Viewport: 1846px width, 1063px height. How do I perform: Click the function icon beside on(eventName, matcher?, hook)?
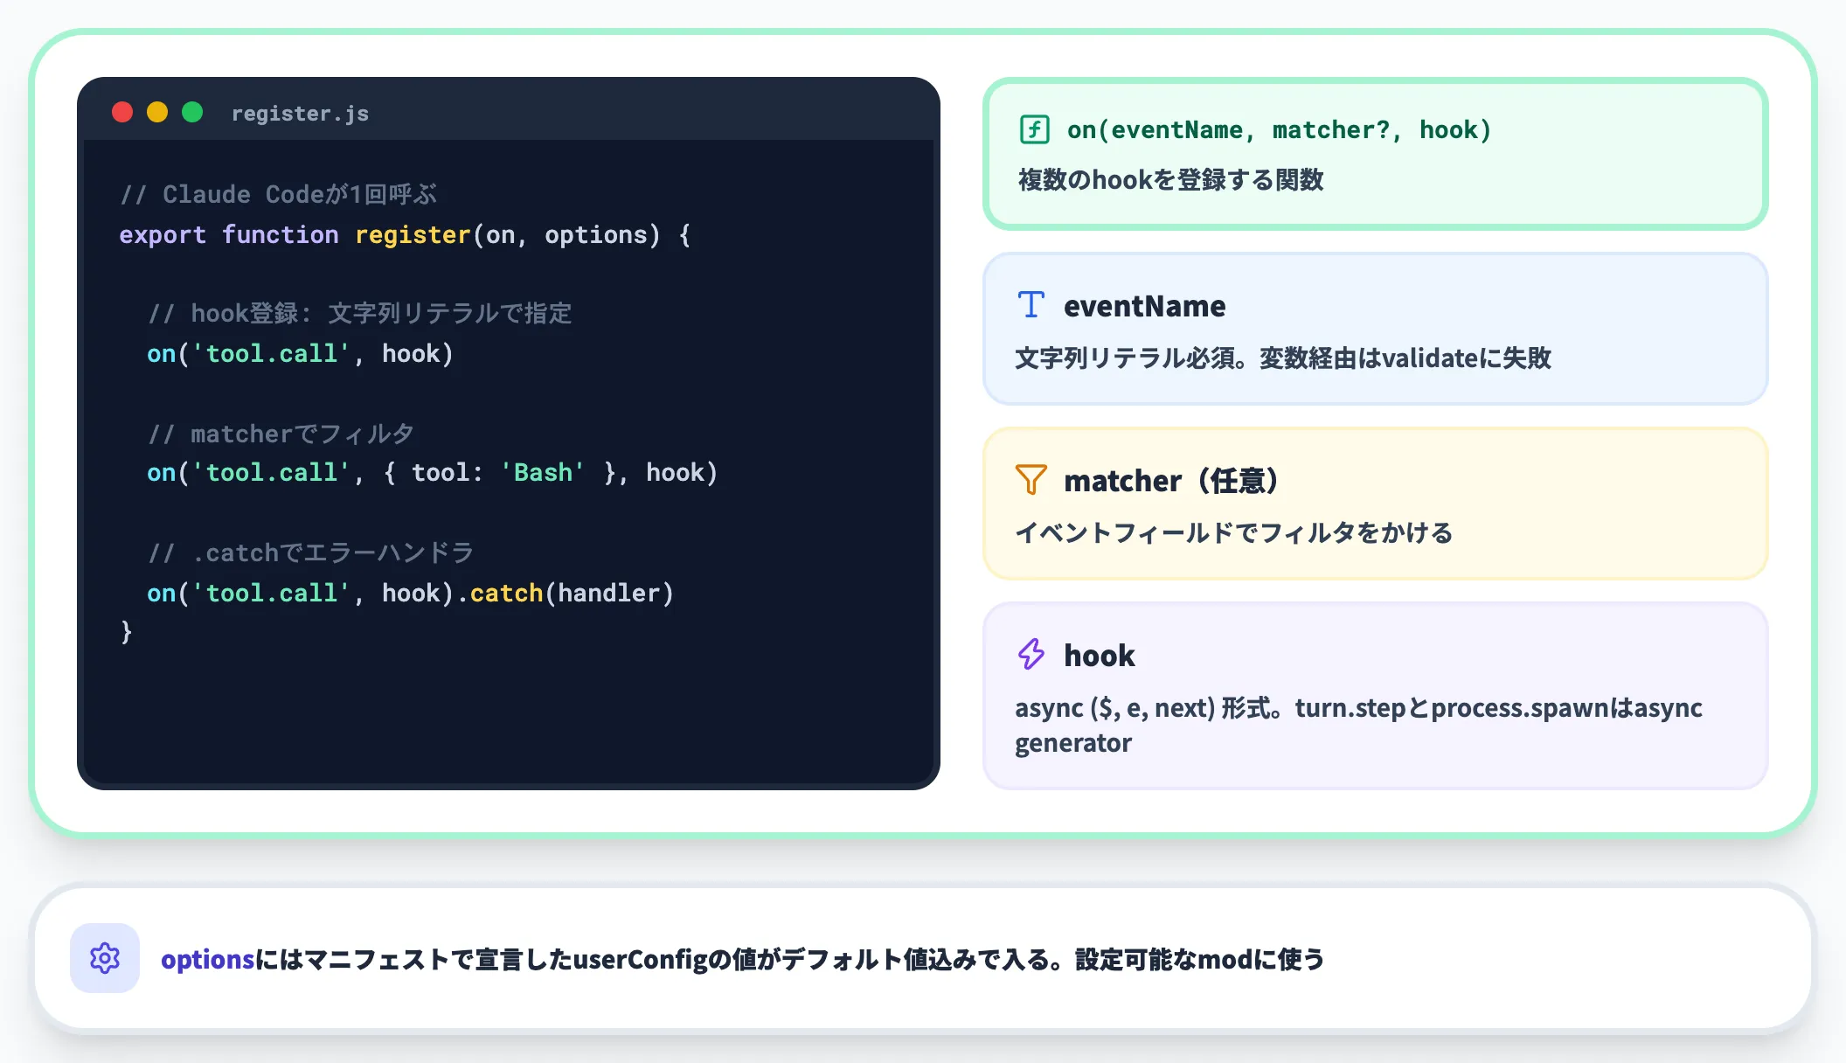[1035, 129]
